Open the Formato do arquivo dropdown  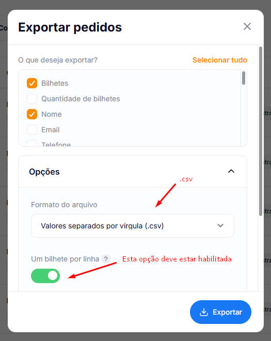[133, 226]
